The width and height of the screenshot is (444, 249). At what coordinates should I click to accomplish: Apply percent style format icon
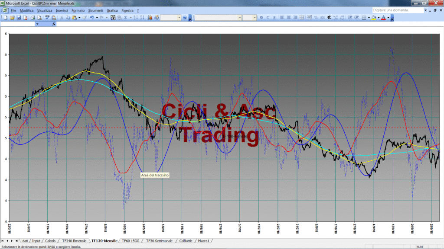point(316,17)
